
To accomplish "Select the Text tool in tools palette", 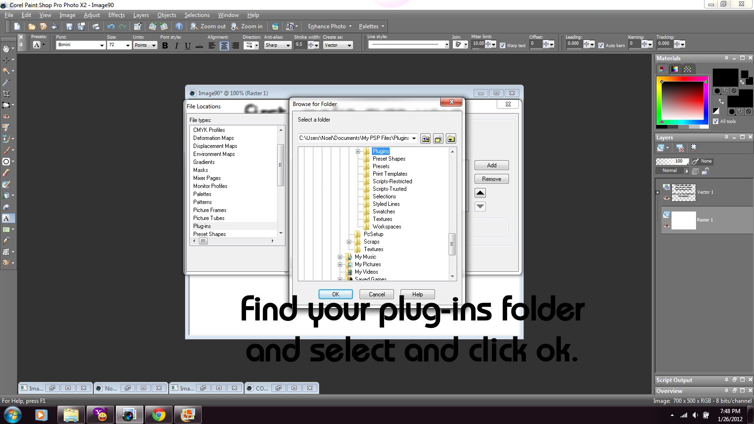I will pyautogui.click(x=6, y=218).
